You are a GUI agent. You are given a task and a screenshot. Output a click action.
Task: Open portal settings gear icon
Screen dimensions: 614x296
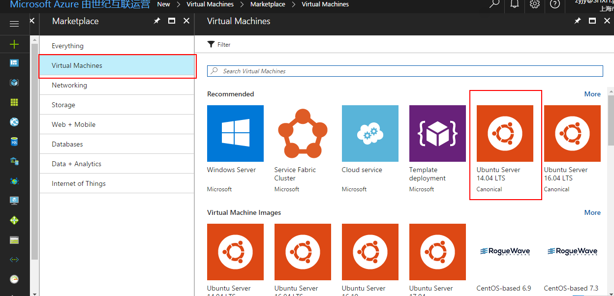[x=535, y=4]
